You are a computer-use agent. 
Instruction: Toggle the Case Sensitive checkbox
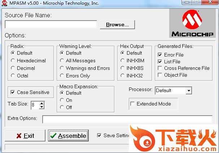(x=13, y=92)
